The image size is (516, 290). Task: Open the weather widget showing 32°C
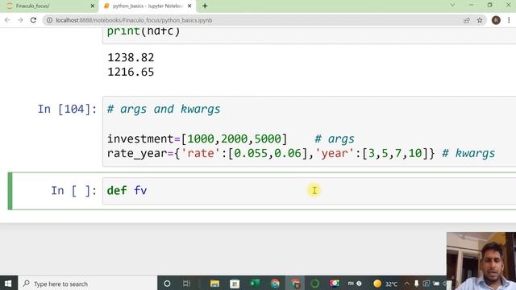[x=385, y=284]
